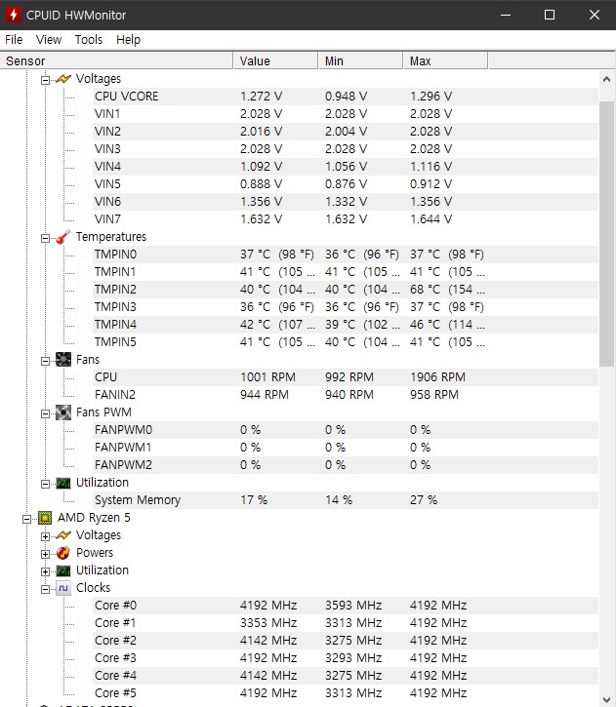The height and width of the screenshot is (707, 616).
Task: Click the HWMonitor app icon in title bar
Action: tap(14, 15)
